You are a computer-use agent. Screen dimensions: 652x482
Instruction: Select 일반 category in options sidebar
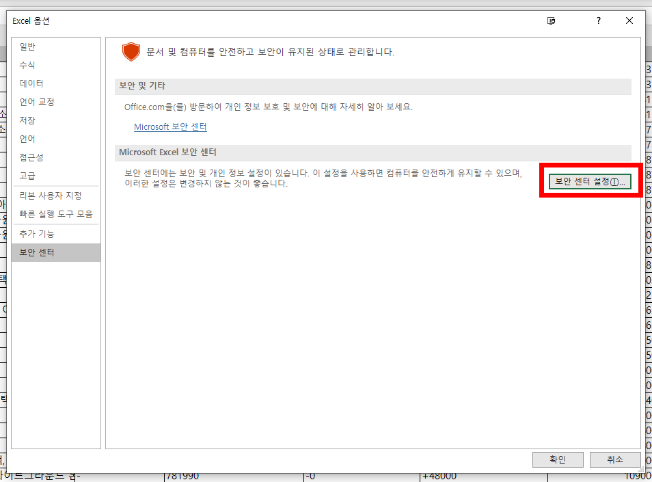56,46
